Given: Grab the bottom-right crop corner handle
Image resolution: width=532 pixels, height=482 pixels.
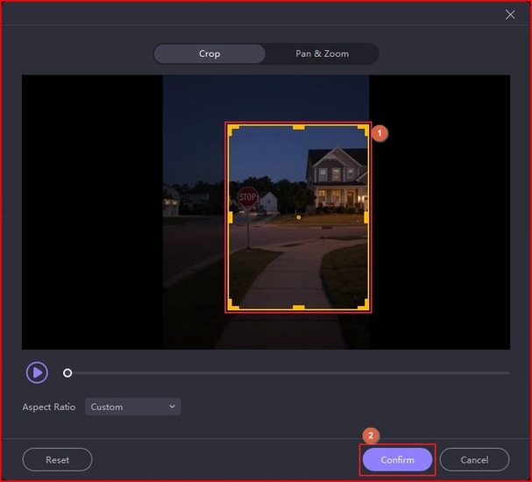Looking at the screenshot, I should 364,305.
